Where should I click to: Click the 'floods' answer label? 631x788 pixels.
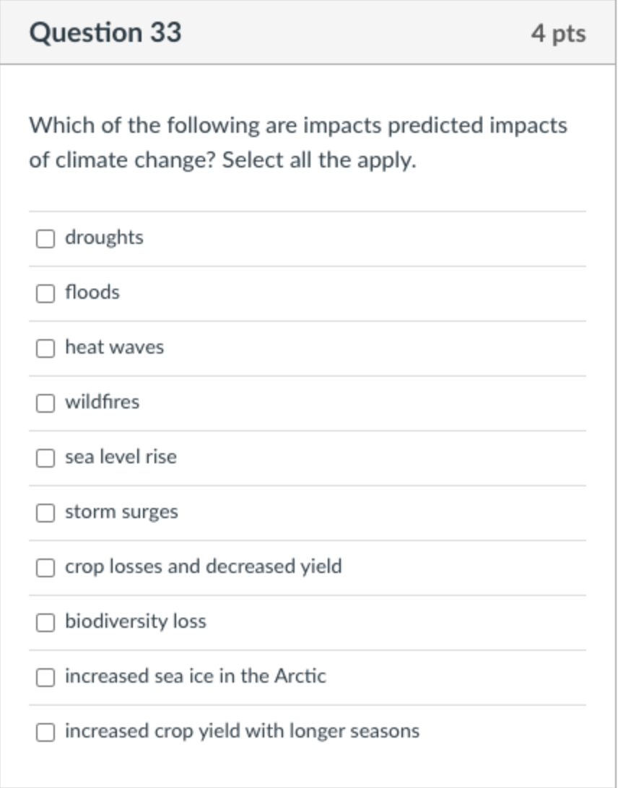tap(92, 292)
